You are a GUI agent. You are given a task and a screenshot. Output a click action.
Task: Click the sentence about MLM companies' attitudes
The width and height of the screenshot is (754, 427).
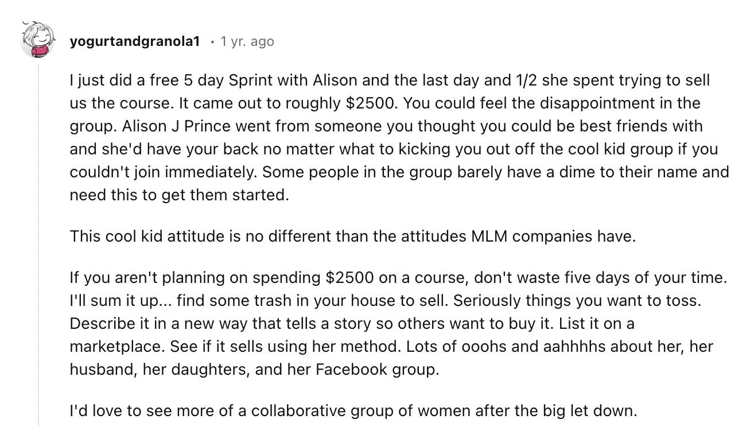(x=353, y=236)
